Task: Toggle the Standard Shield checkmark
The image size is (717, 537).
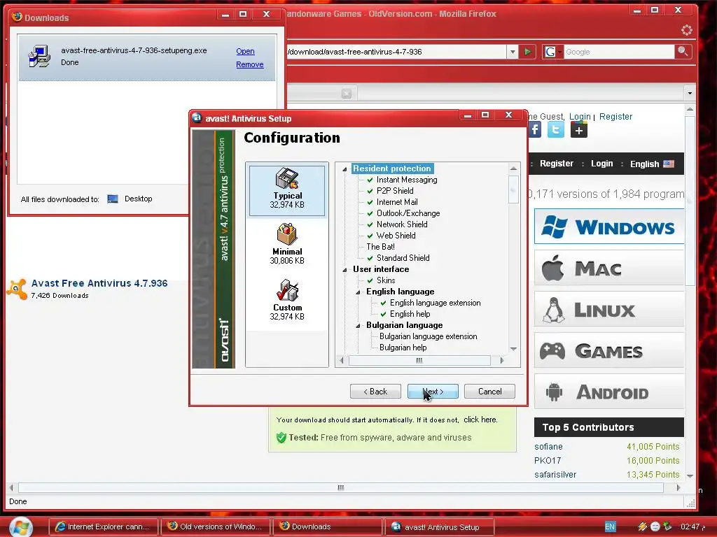Action: [x=370, y=258]
